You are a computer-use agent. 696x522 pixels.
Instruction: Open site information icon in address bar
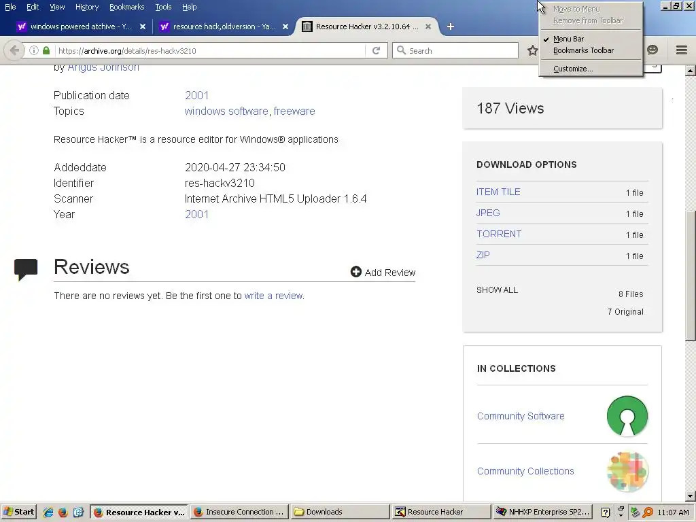[x=34, y=50]
